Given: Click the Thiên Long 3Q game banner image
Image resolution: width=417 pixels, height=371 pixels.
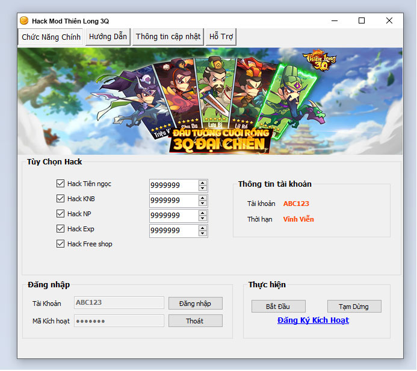Looking at the screenshot, I should tap(210, 101).
